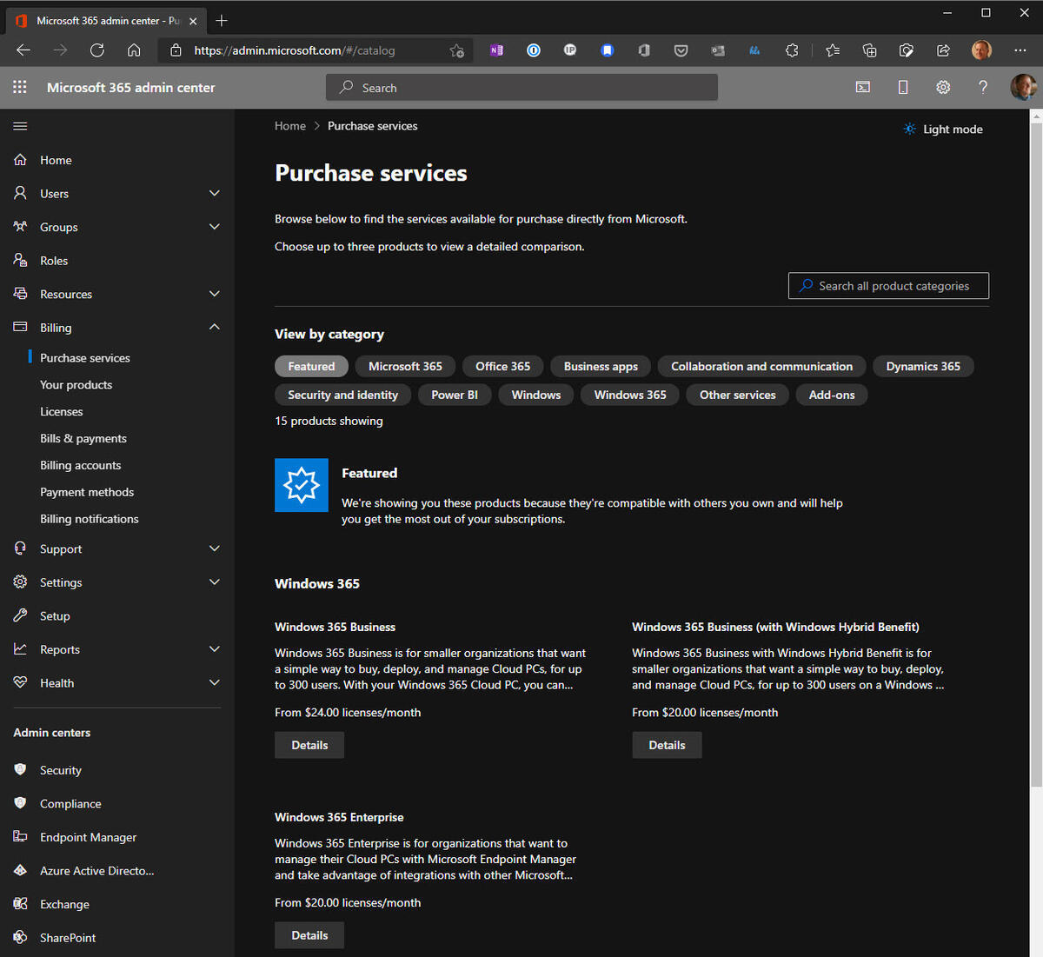The width and height of the screenshot is (1043, 957).
Task: Click the settings gear icon in header
Action: (943, 87)
